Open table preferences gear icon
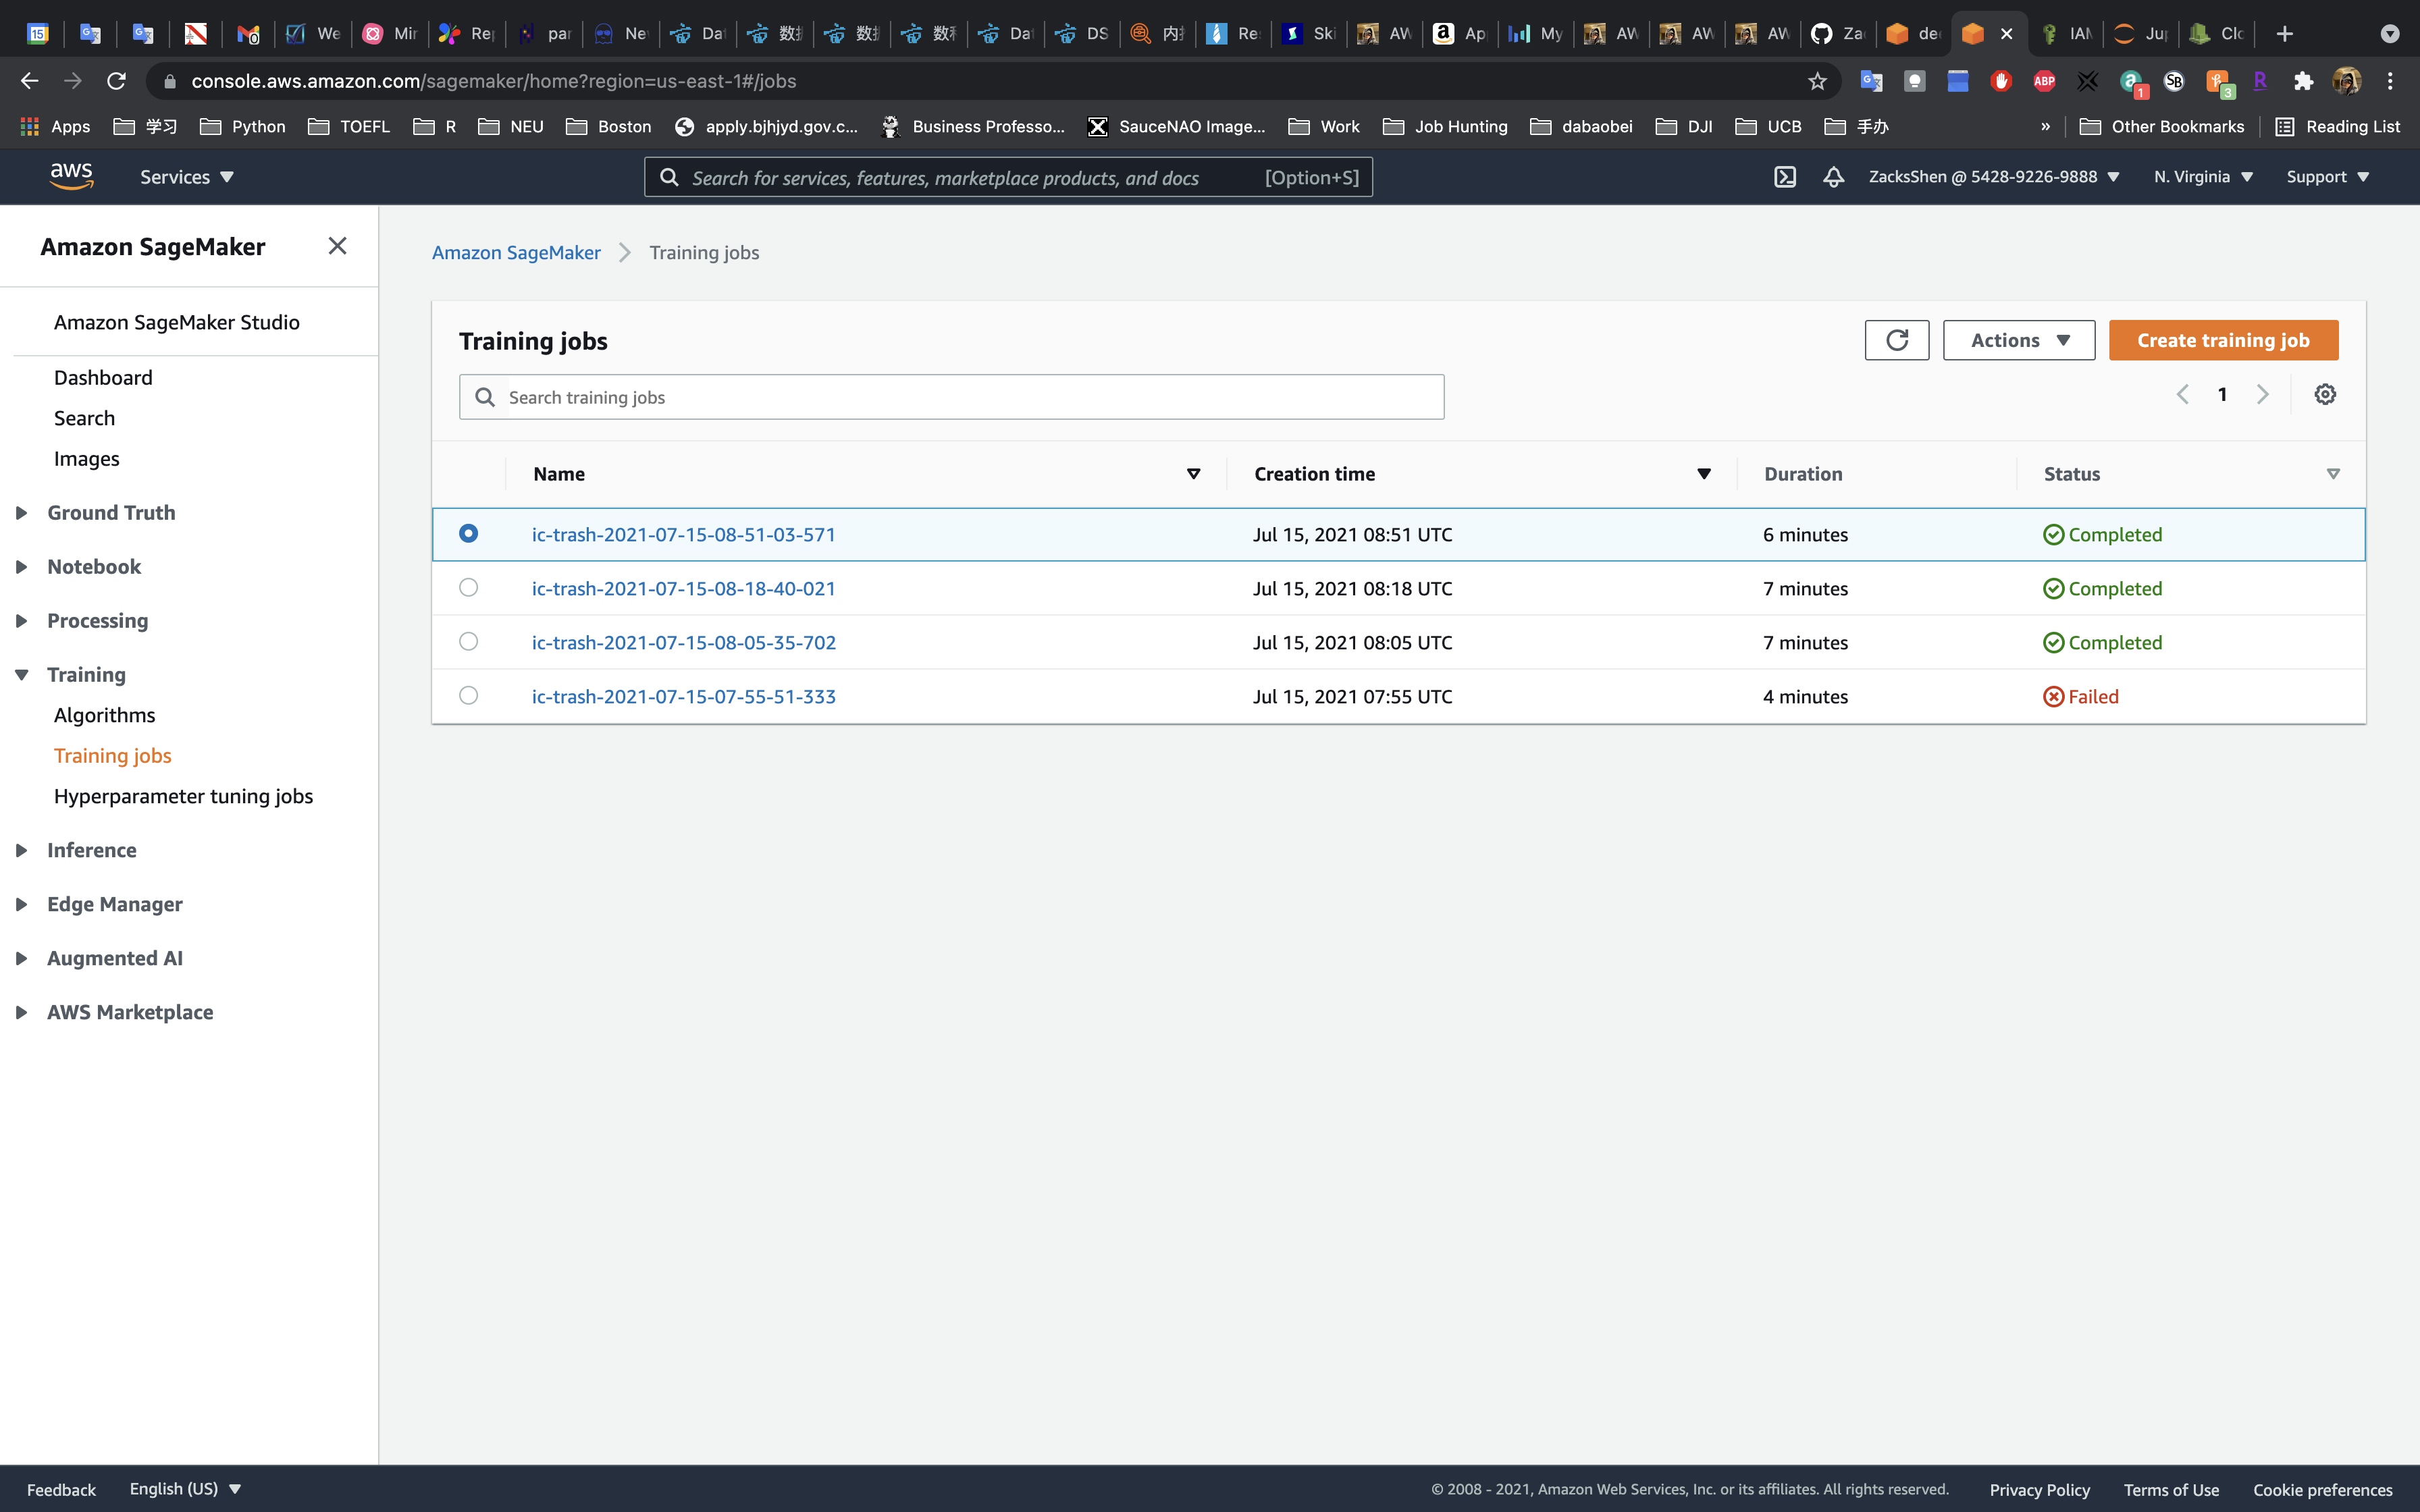The height and width of the screenshot is (1512, 2420). pyautogui.click(x=2325, y=394)
